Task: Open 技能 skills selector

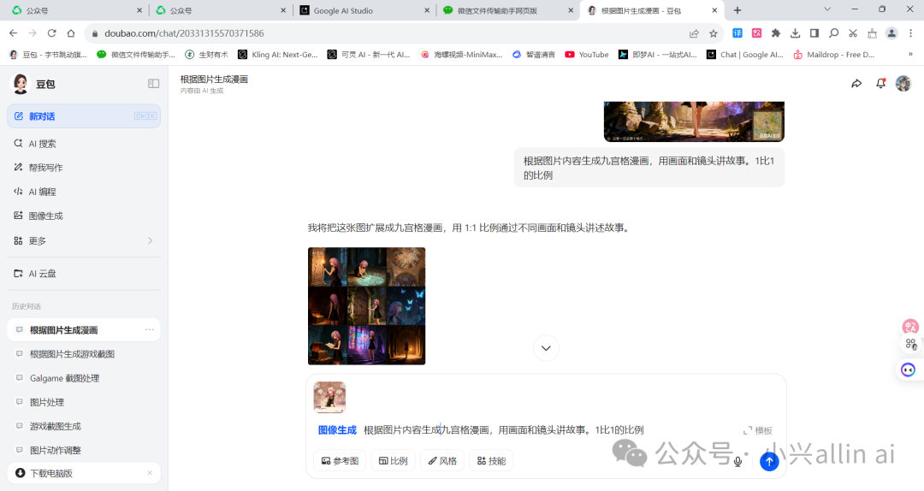Action: (x=491, y=461)
